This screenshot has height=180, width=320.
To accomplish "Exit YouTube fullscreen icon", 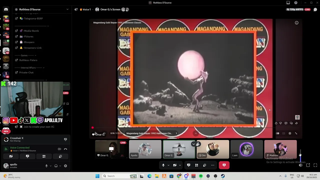I will pyautogui.click(x=296, y=133).
